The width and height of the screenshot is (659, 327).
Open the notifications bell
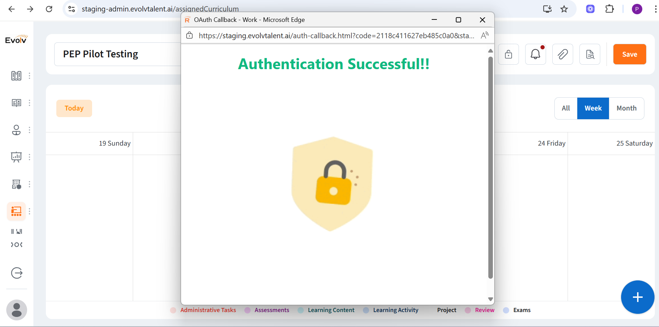pos(536,54)
